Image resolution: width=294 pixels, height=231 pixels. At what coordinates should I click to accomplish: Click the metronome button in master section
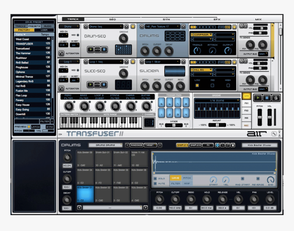(276, 98)
